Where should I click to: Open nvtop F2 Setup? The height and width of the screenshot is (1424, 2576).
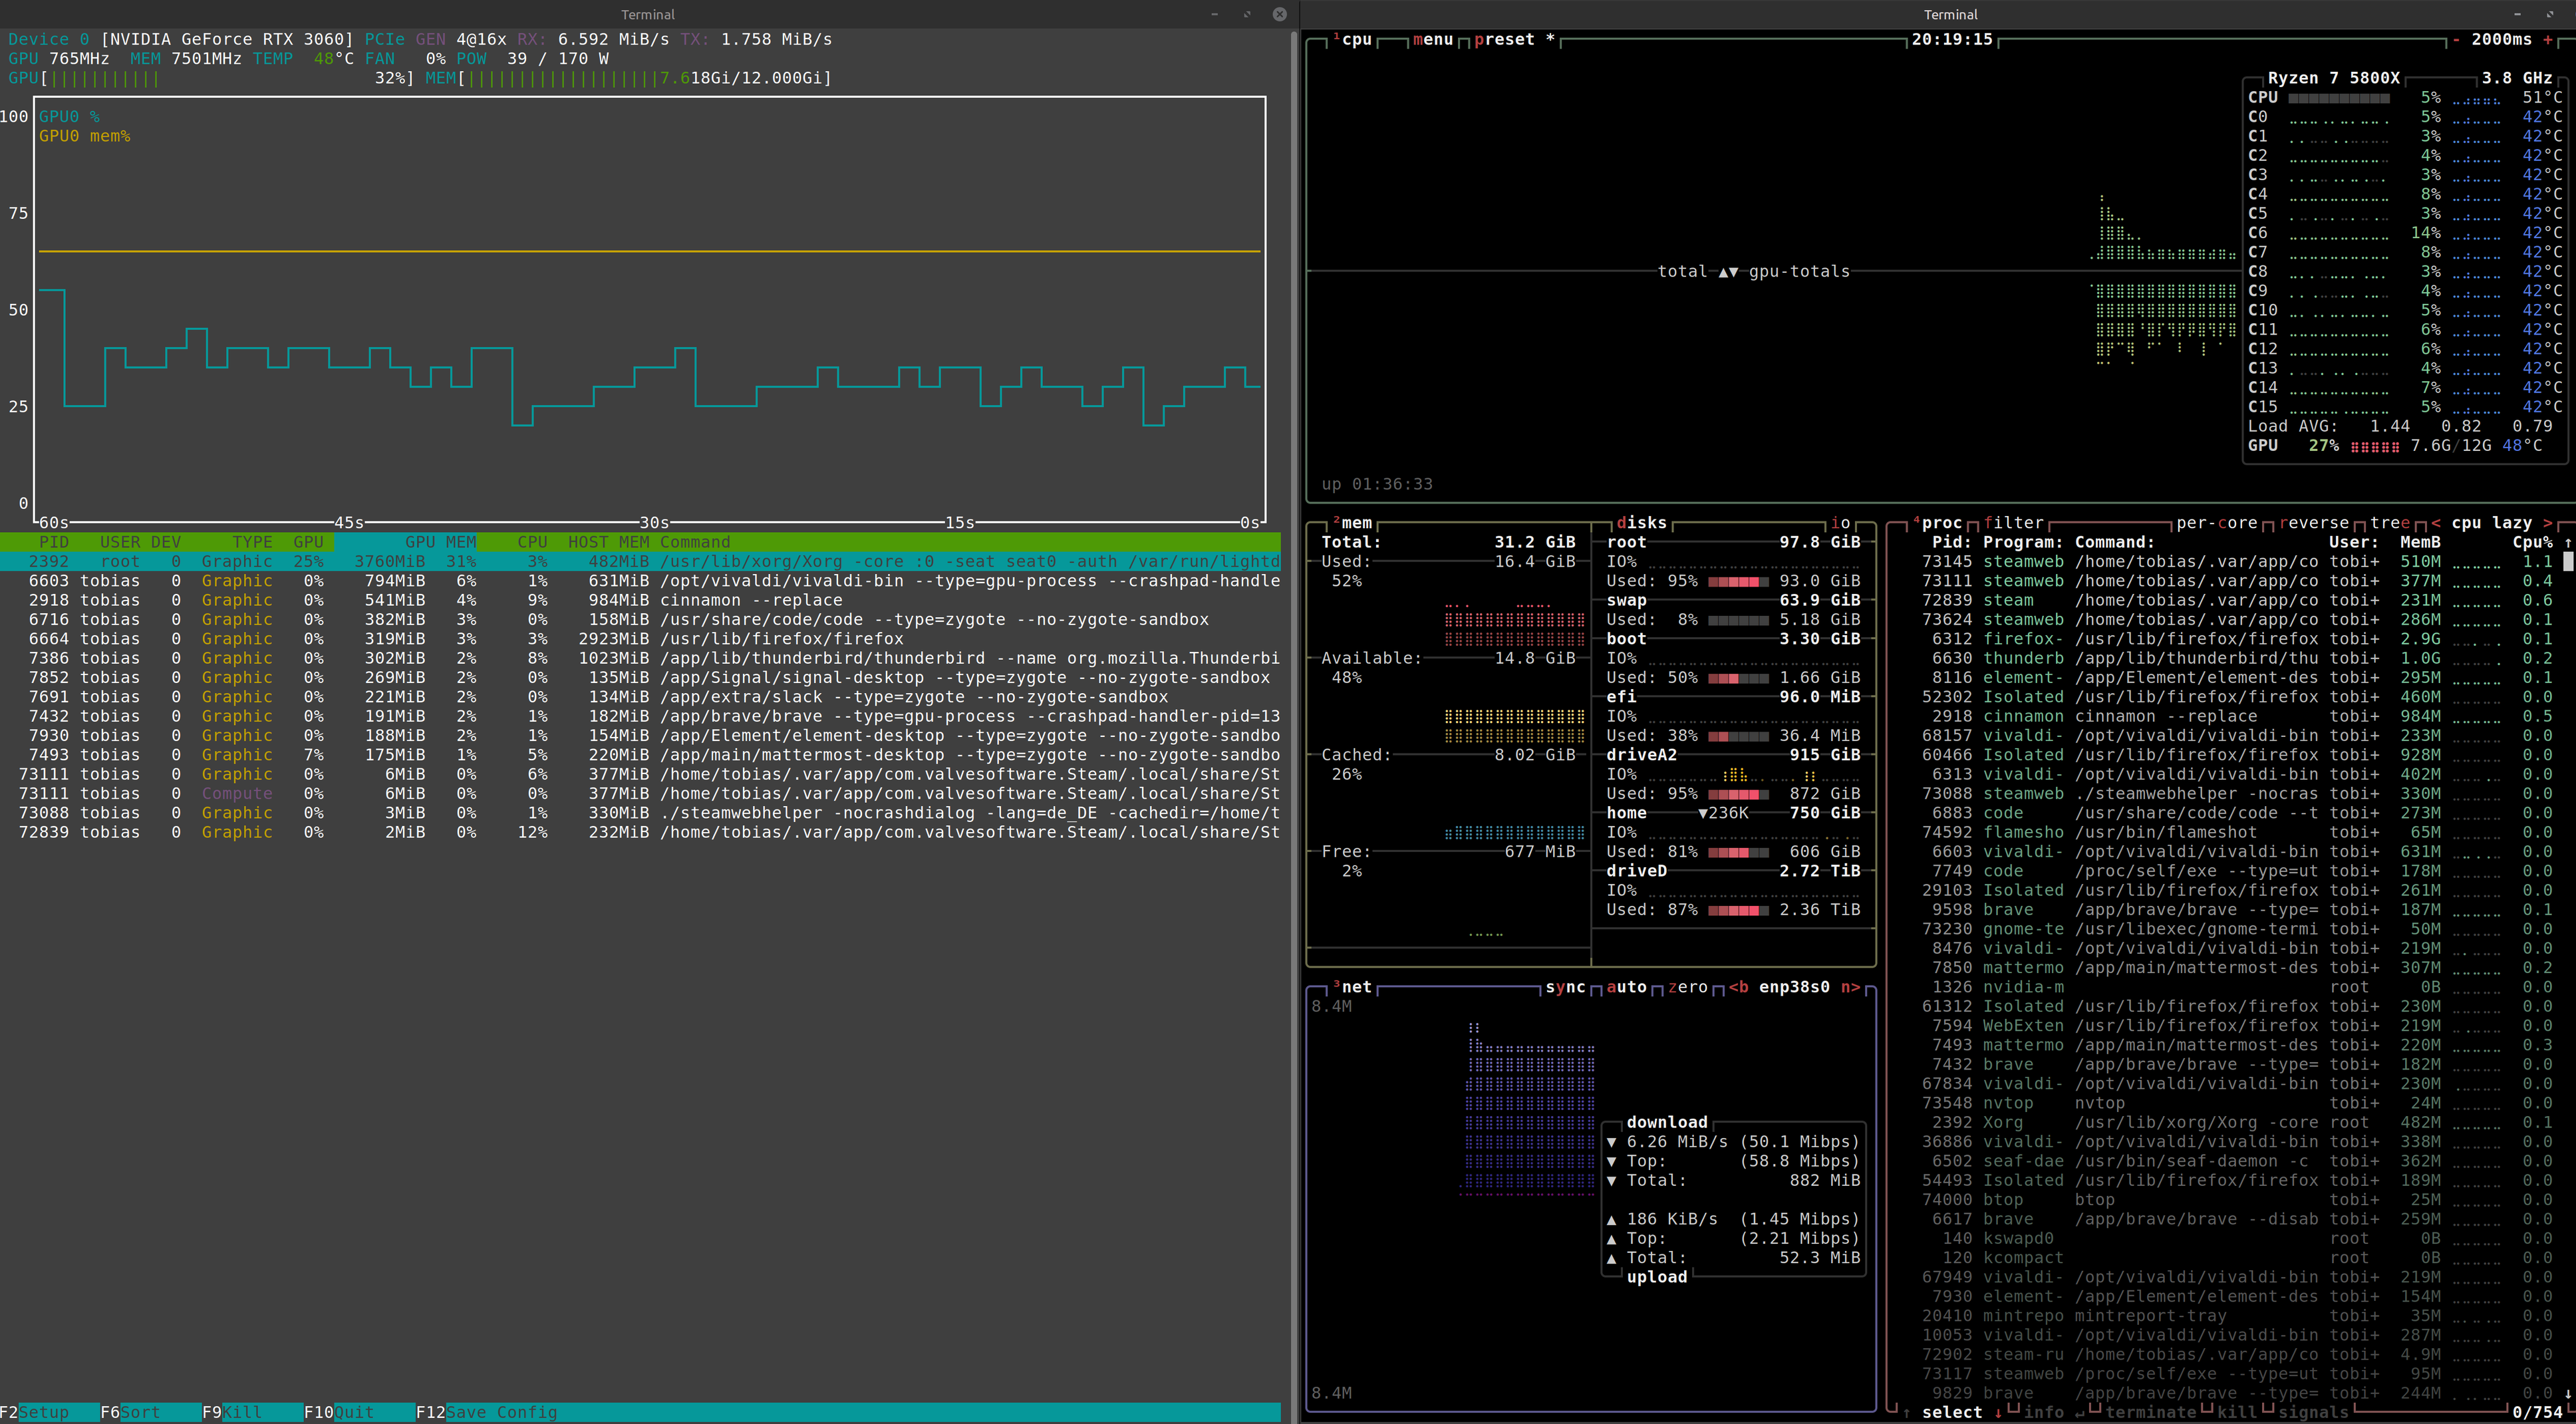(44, 1412)
